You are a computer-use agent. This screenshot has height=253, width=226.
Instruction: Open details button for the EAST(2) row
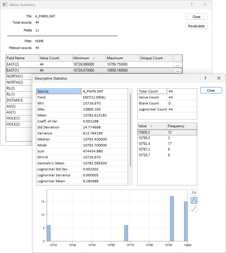coord(178,65)
